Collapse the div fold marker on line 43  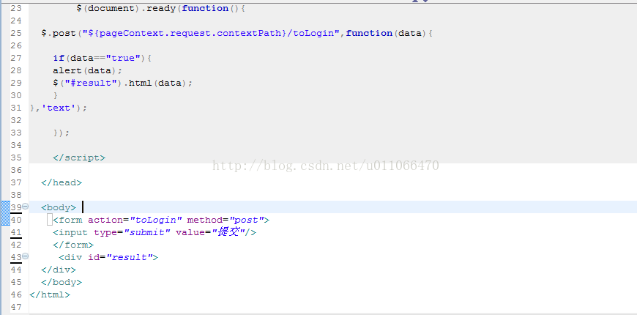[x=25, y=256]
